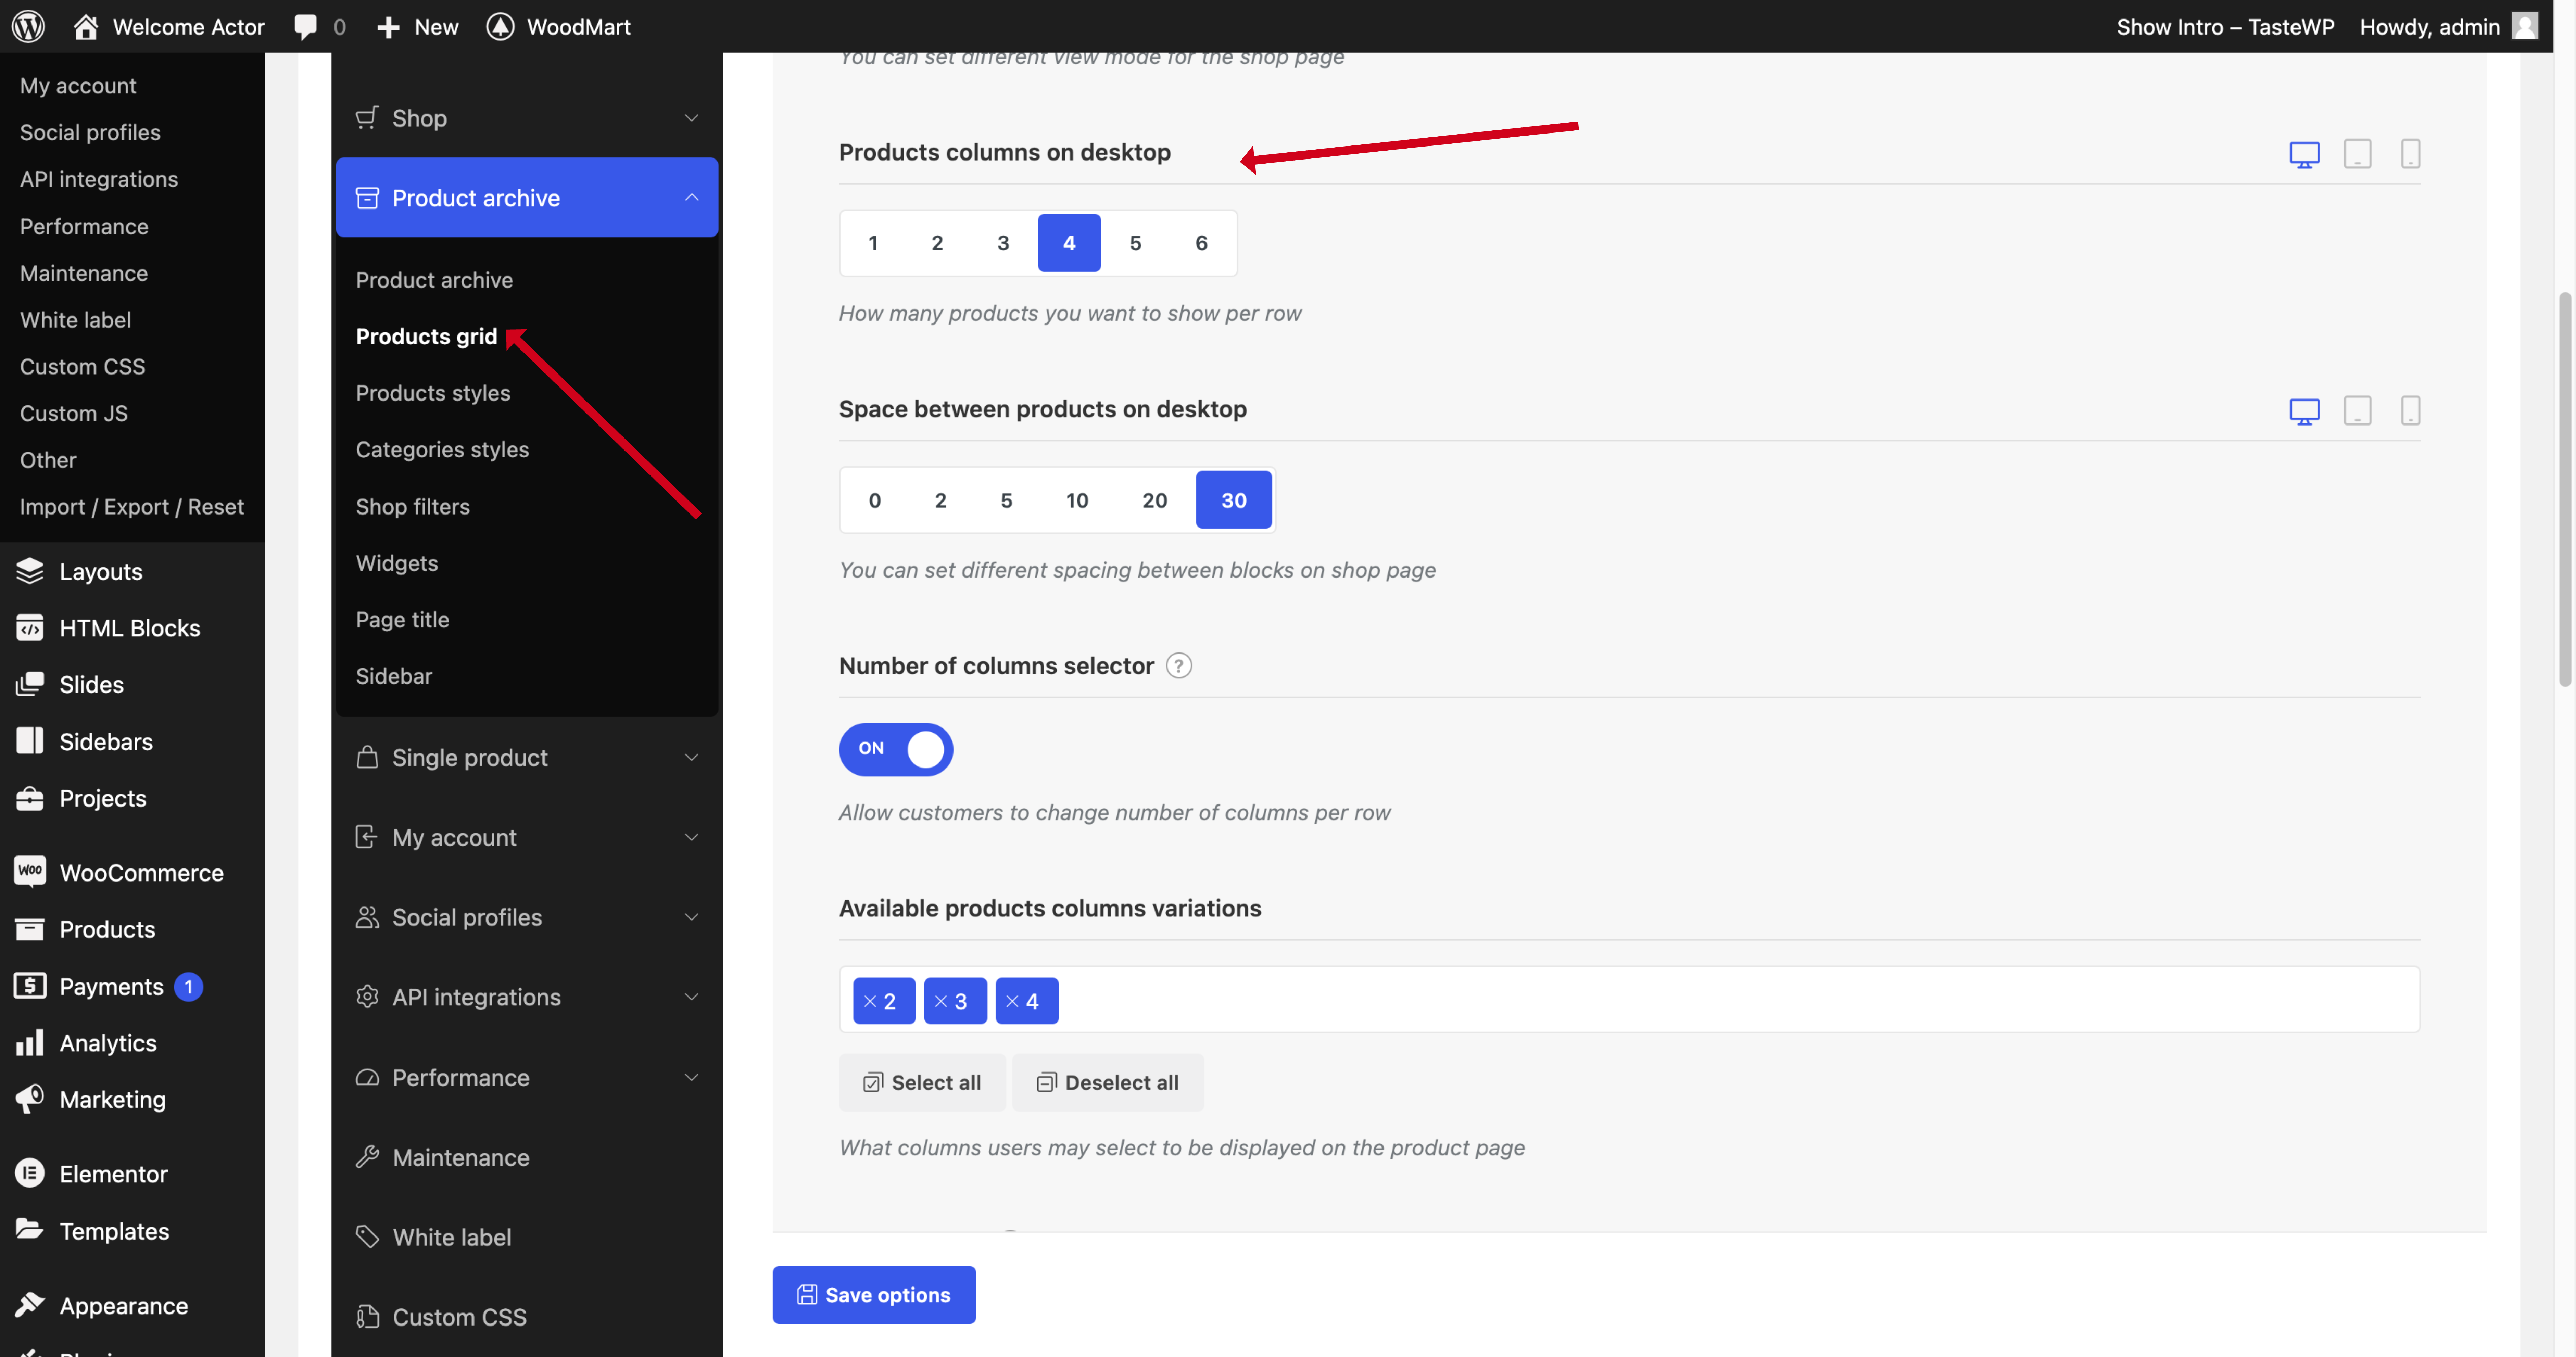2576x1357 pixels.
Task: Select mobile device icon for Products columns
Action: point(2410,154)
